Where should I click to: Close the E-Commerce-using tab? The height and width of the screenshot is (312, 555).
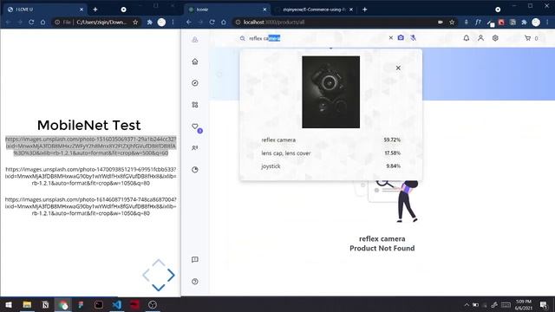[351, 10]
